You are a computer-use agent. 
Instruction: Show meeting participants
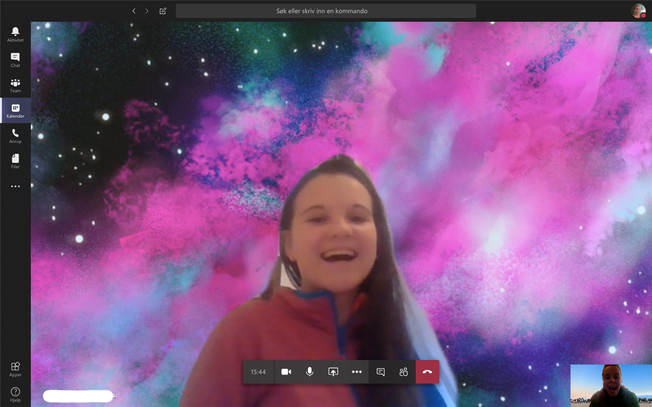pos(403,372)
